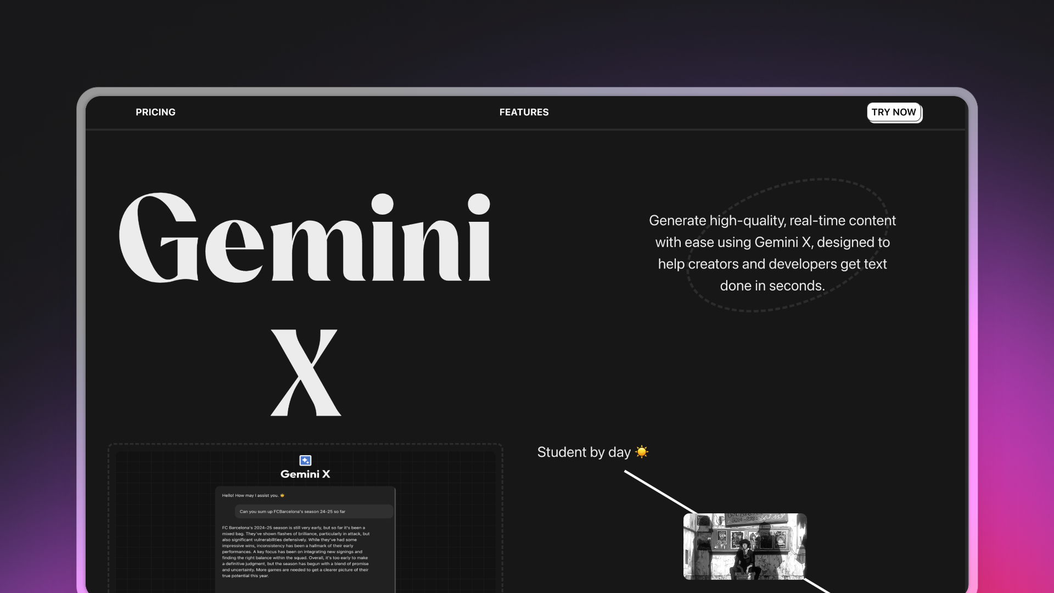This screenshot has height=593, width=1054.
Task: Select the blue diamond icon above the chat widget
Action: point(305,460)
